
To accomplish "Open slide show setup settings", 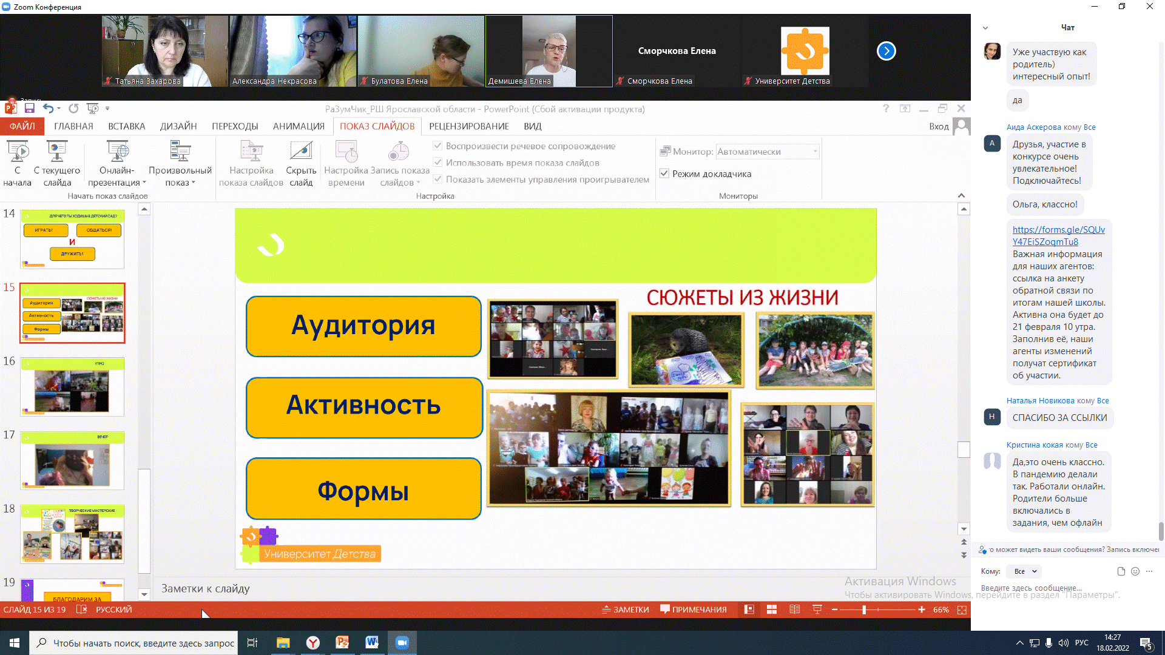I will 251,164.
